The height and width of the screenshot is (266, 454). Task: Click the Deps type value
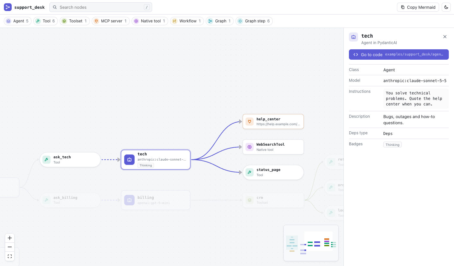pyautogui.click(x=388, y=134)
